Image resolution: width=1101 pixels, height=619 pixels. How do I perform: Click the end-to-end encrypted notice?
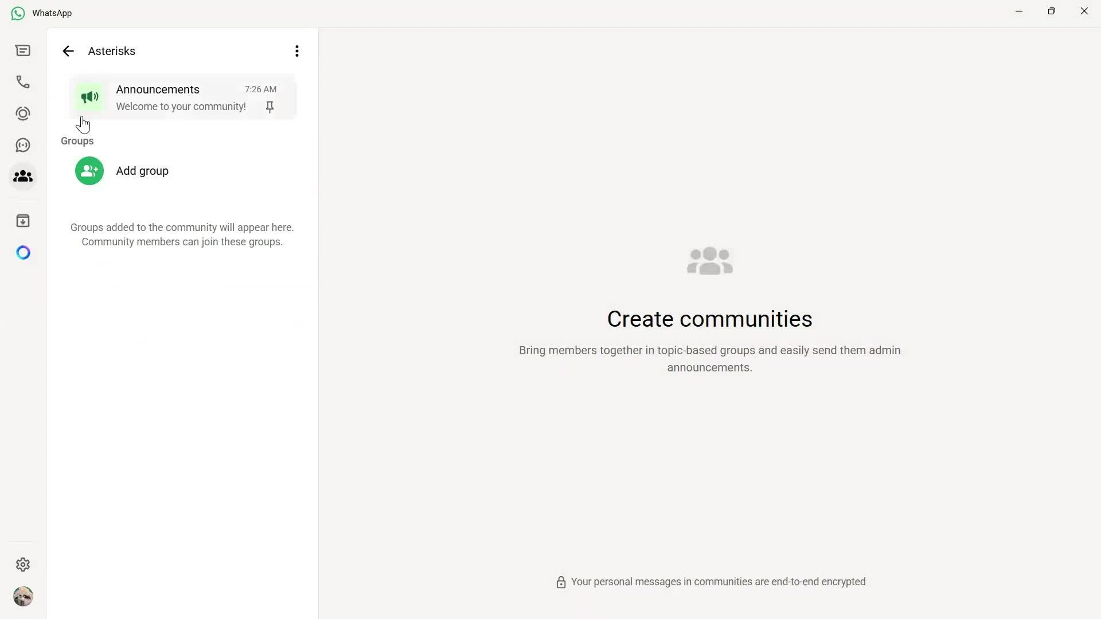tap(718, 582)
